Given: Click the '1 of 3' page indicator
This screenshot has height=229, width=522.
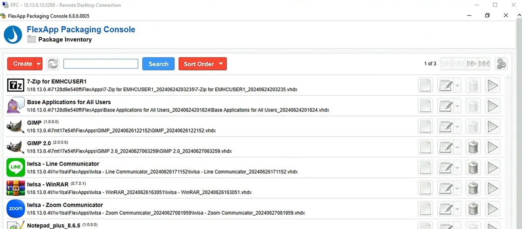Looking at the screenshot, I should [430, 64].
